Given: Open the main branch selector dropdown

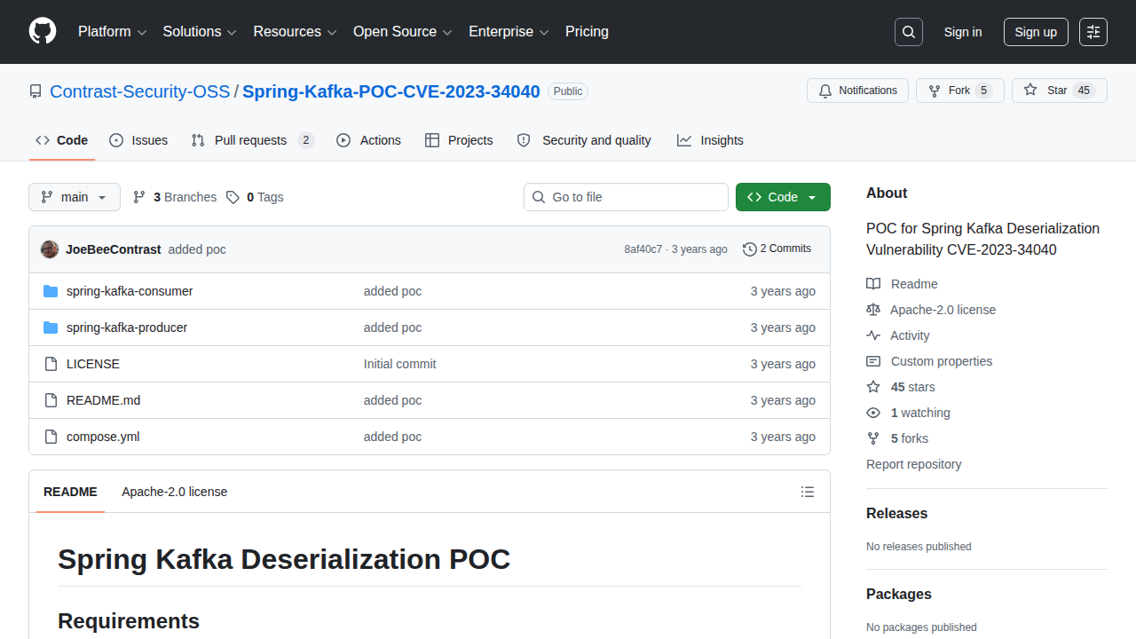Looking at the screenshot, I should coord(75,197).
